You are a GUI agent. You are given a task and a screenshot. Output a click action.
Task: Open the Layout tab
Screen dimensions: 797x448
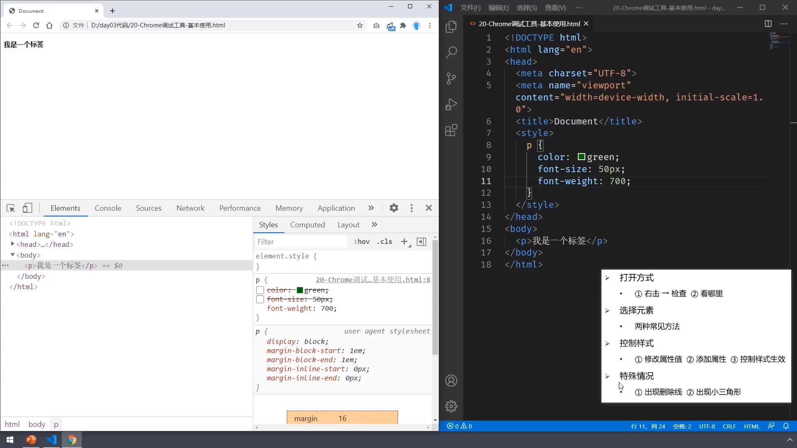(348, 224)
